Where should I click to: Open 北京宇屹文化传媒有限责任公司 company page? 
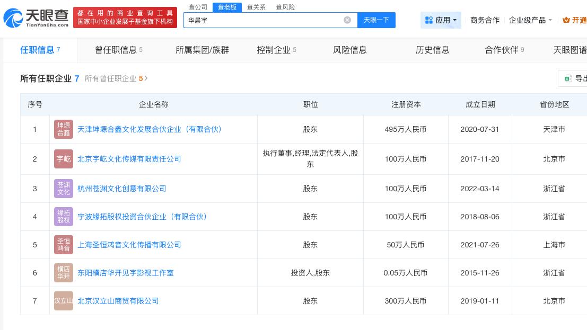pos(129,158)
